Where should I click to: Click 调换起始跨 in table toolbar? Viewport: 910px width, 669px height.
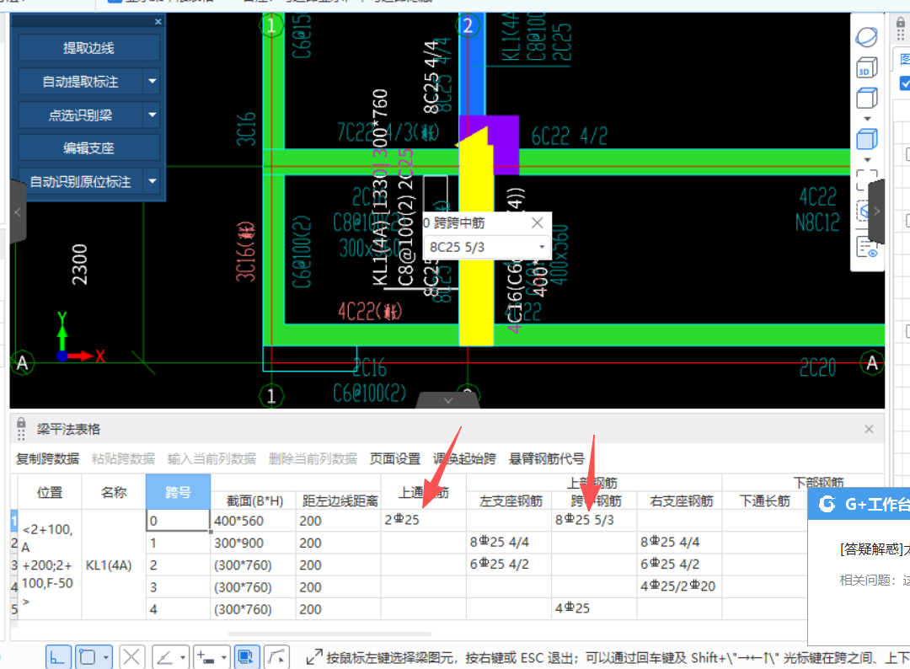coord(464,459)
